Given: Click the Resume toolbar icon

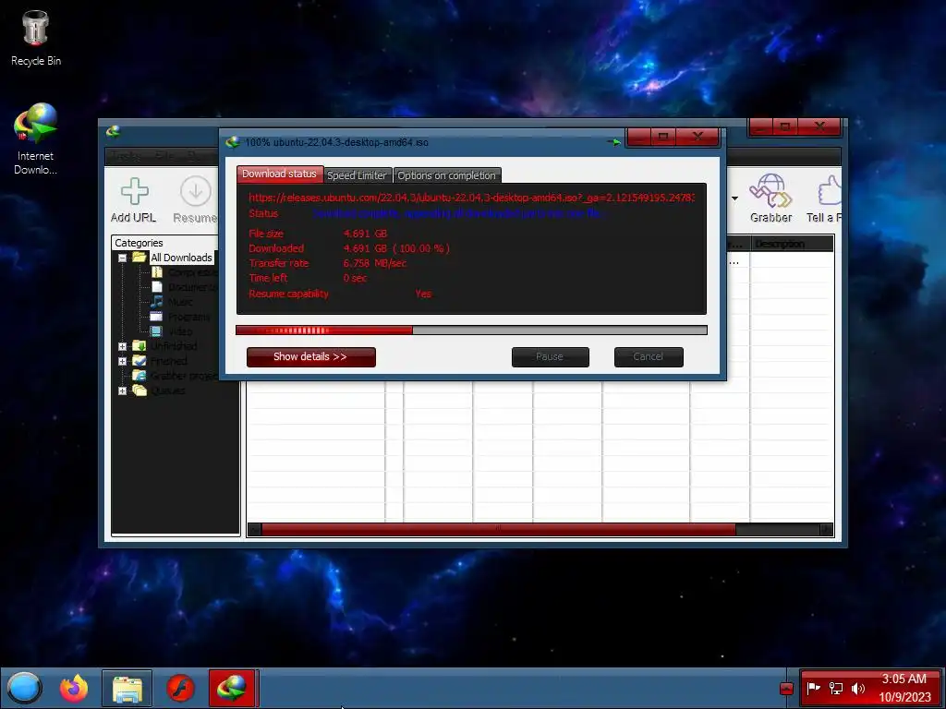Looking at the screenshot, I should (196, 199).
